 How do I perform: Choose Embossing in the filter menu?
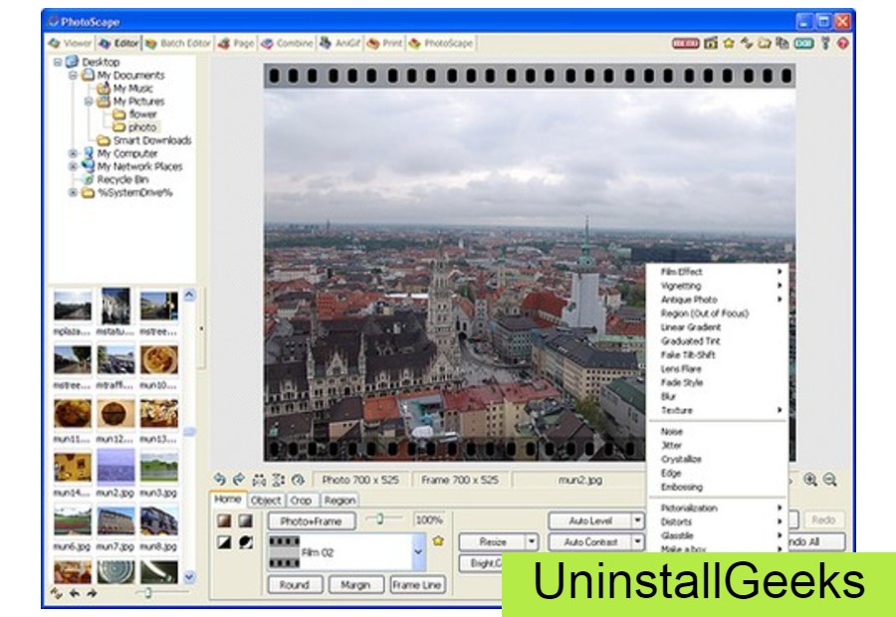pyautogui.click(x=718, y=487)
